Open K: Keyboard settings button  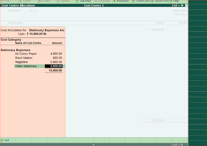click(x=122, y=1)
